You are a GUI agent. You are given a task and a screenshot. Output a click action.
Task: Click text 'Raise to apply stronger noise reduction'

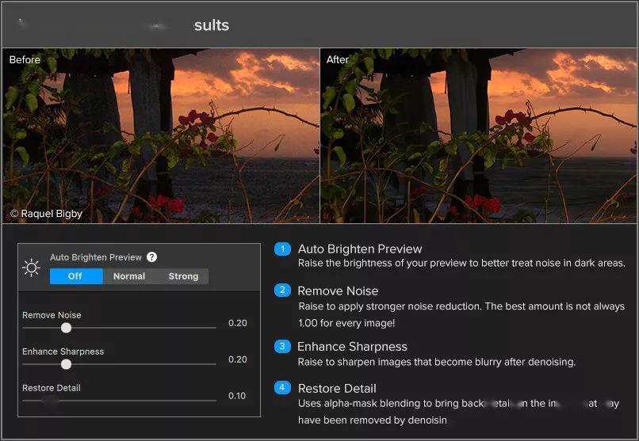click(389, 306)
